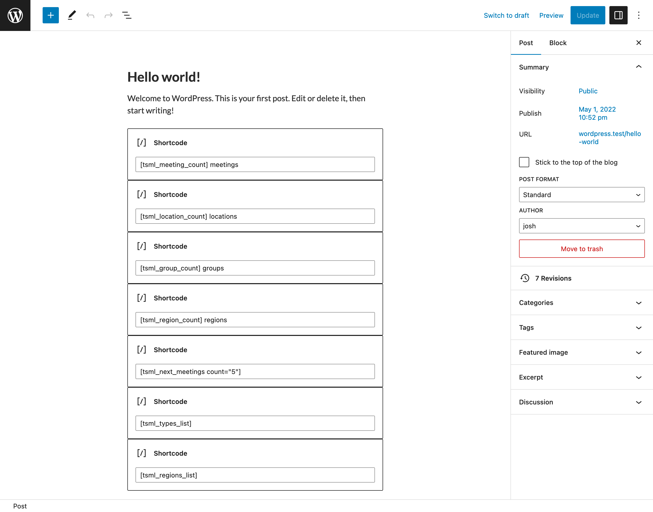
Task: Open the Document Overview list view icon
Action: tap(127, 15)
